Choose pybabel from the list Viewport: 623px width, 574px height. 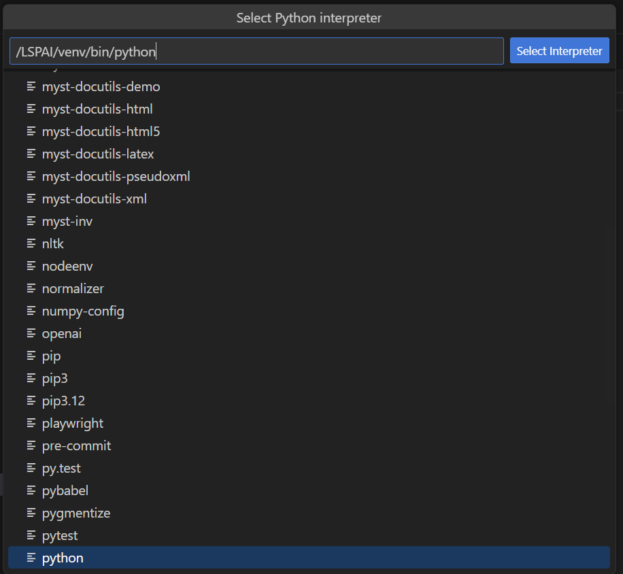[x=65, y=490]
